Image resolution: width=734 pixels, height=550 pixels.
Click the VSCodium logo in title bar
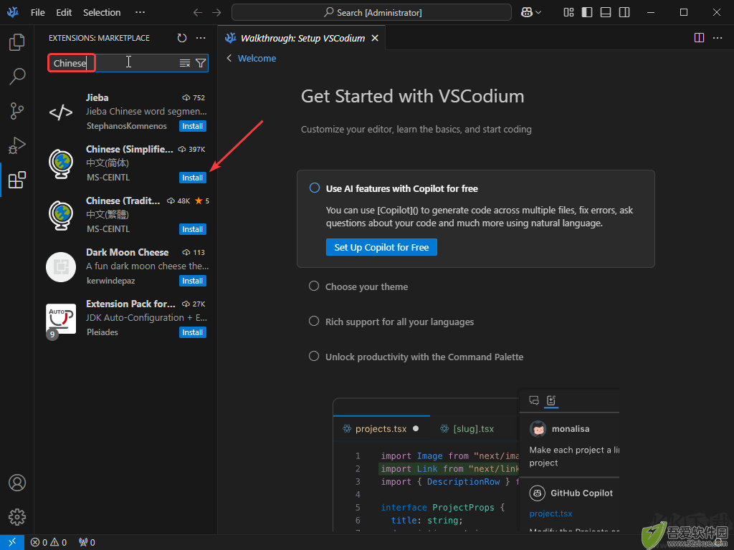[13, 12]
